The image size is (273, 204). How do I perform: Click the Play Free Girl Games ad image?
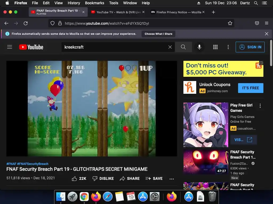point(206,125)
